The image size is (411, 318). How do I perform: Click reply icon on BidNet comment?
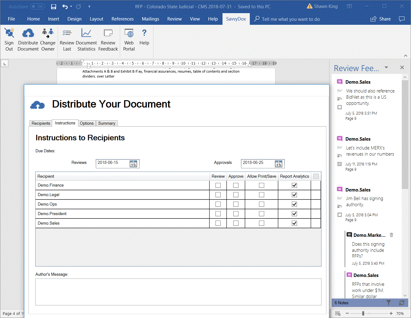(340, 99)
